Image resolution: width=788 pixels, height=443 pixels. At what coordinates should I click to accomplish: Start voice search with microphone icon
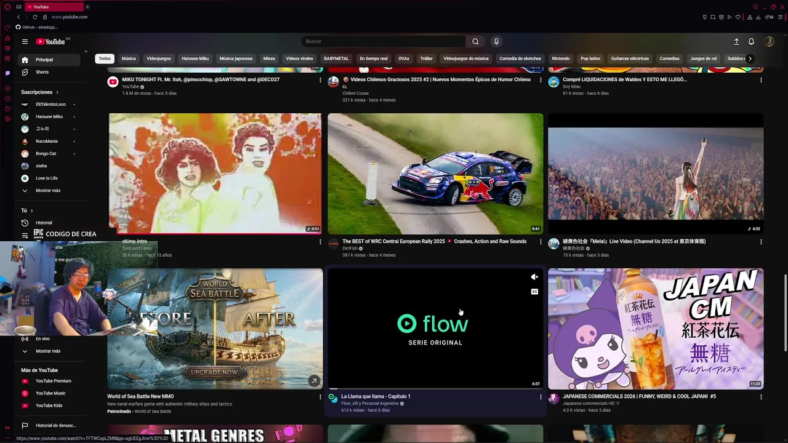click(x=496, y=41)
